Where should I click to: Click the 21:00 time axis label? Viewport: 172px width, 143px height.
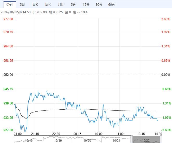(18, 134)
